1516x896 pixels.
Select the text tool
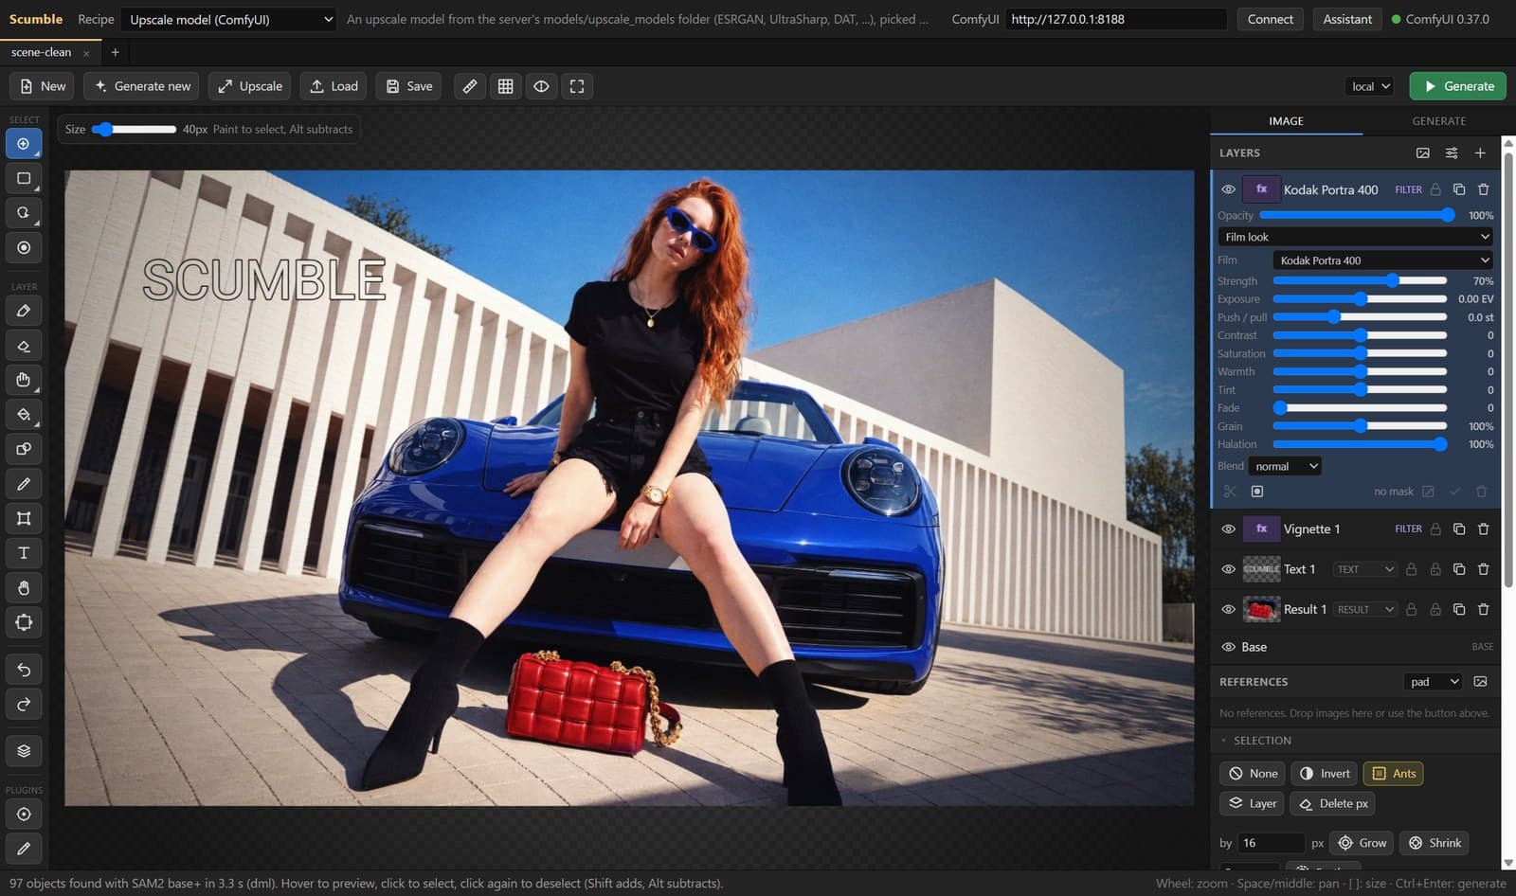pos(24,553)
